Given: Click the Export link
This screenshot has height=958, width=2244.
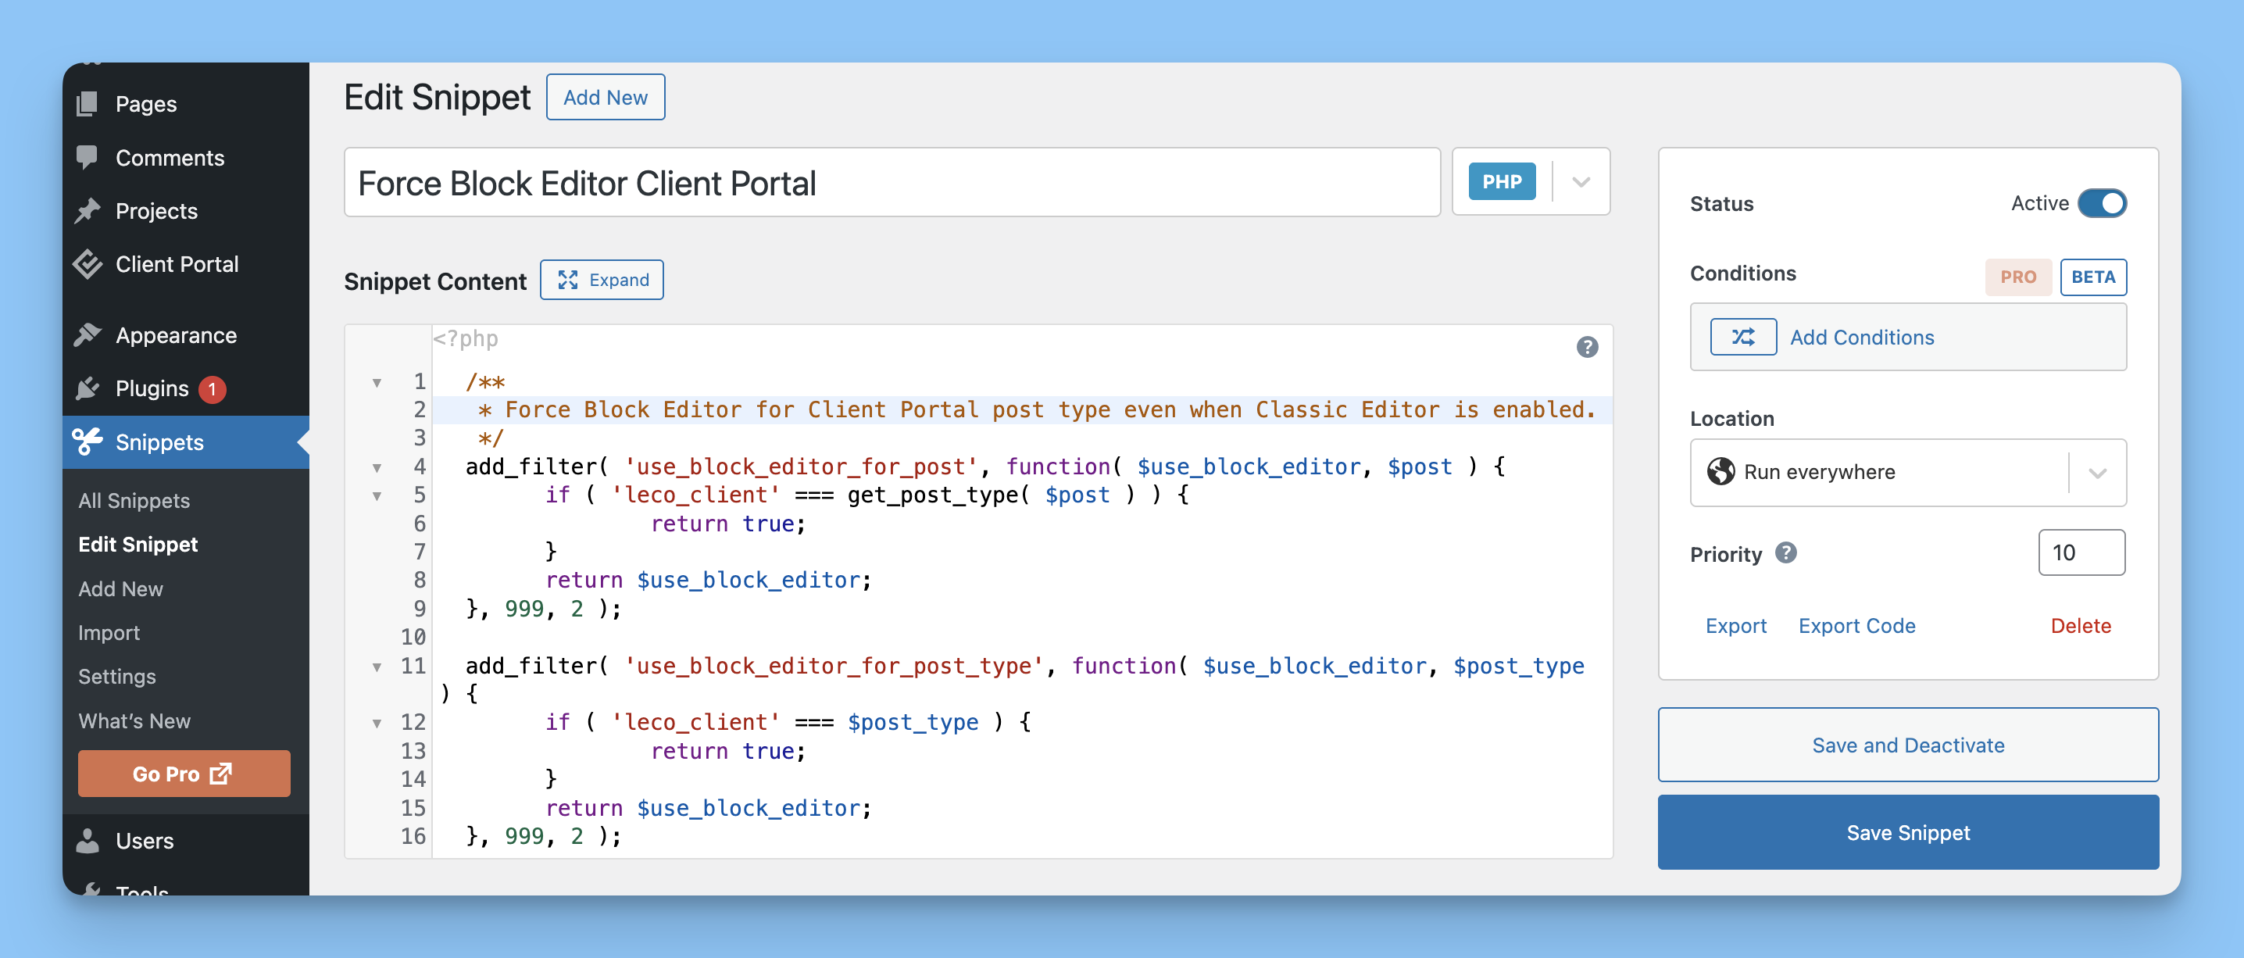Looking at the screenshot, I should [x=1736, y=625].
